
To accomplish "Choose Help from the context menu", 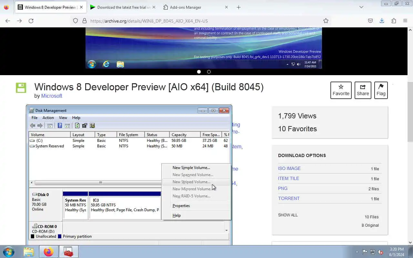I will pyautogui.click(x=196, y=215).
